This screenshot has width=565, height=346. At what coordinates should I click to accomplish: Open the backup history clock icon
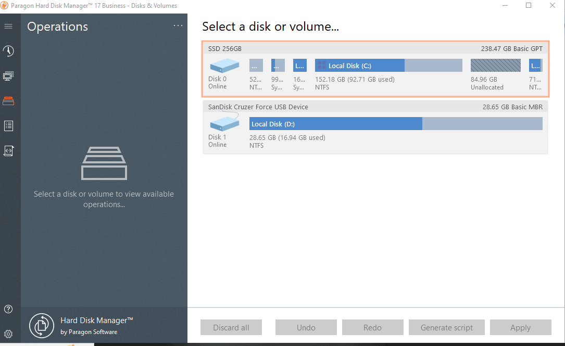point(8,51)
